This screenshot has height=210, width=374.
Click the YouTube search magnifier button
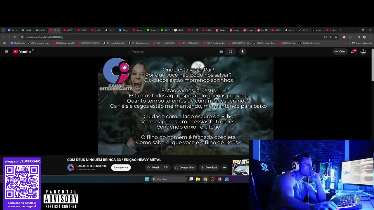(231, 52)
